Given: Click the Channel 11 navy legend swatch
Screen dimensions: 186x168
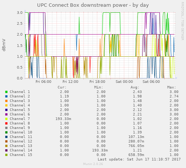Looking at the screenshot, I should click(x=6, y=137).
